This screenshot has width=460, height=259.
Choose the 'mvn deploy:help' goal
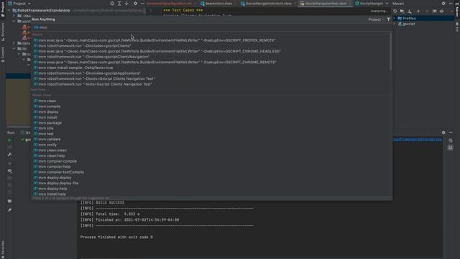(x=50, y=188)
